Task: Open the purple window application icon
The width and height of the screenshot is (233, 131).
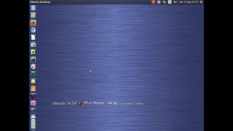Action: click(x=33, y=103)
